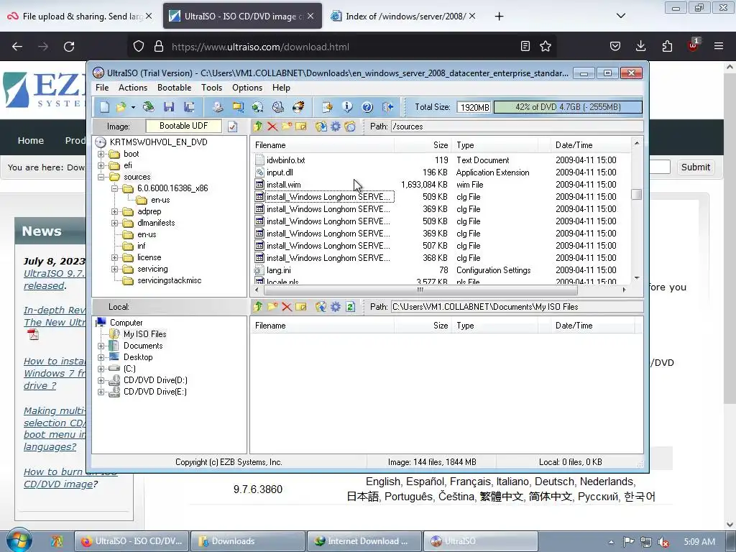Click the Firefox address bar URL
Viewport: 736px width, 552px height.
tap(260, 47)
